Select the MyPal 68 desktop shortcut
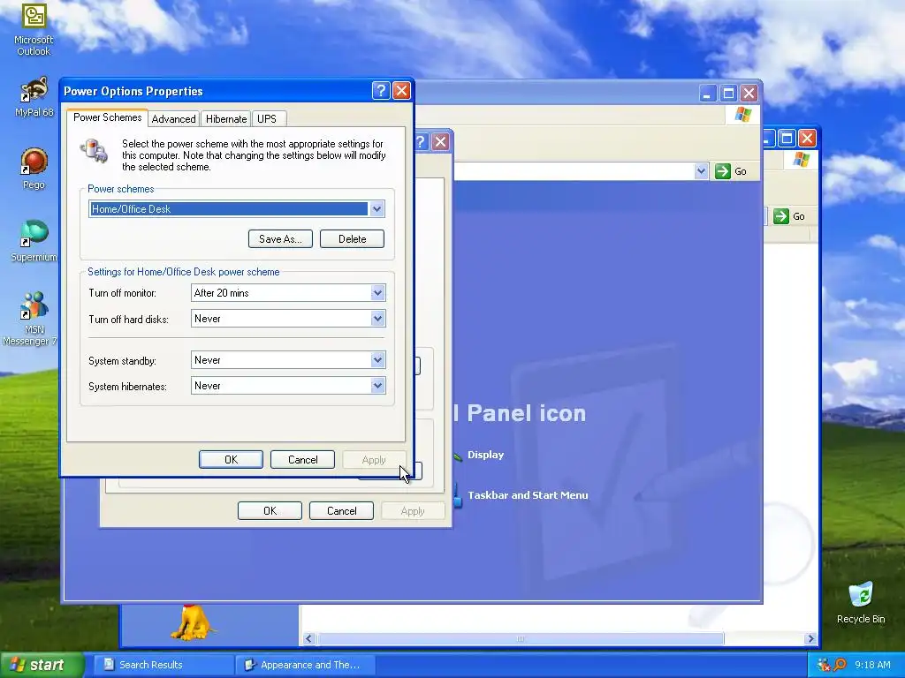 click(34, 97)
